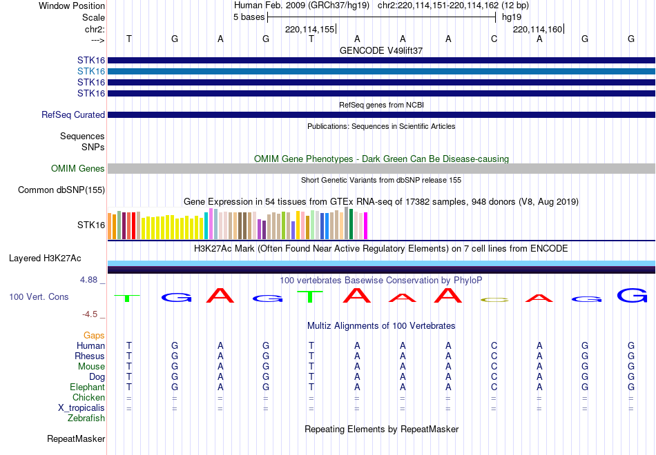Screen dimensions: 656x455
Task: Click the 5 bases scale bar
Action: pos(382,17)
